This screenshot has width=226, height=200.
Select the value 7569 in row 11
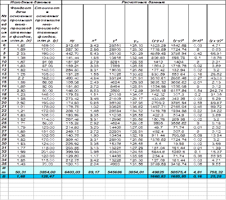[x=115, y=66]
